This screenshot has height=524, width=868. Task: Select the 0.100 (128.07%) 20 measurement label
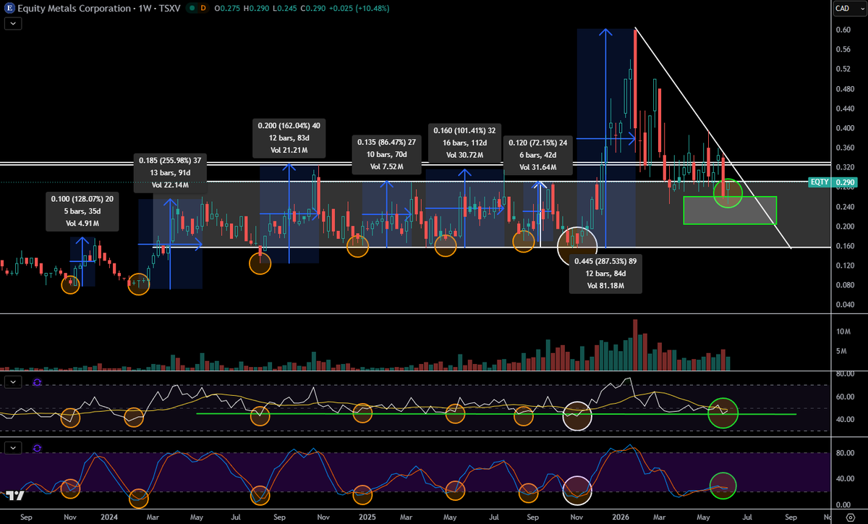82,211
